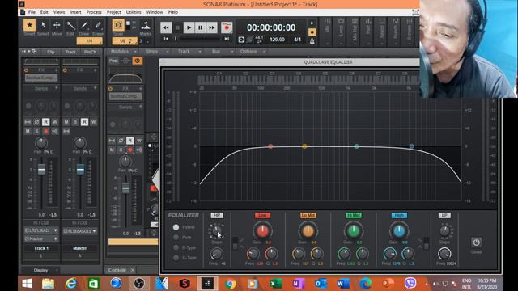Toggle the Hi Mid band button
The image size is (518, 291).
click(x=354, y=216)
